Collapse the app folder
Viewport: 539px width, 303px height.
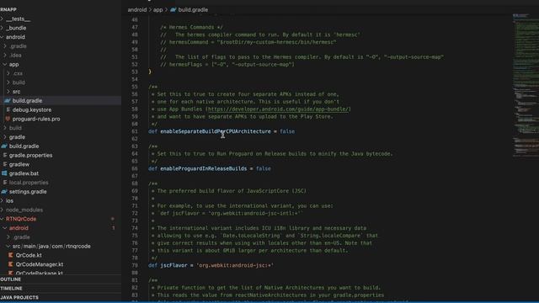pos(5,64)
